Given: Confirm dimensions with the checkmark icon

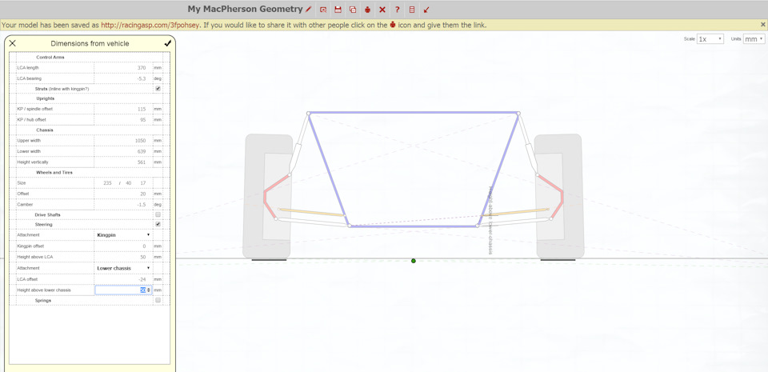Looking at the screenshot, I should click(168, 43).
